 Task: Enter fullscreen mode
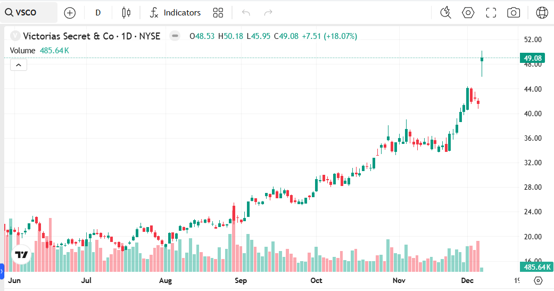(491, 13)
